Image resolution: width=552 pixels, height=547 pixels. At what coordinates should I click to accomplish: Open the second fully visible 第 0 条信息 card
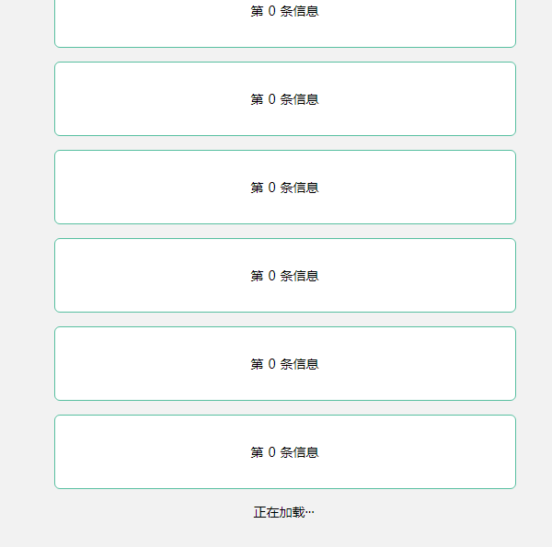(x=285, y=188)
